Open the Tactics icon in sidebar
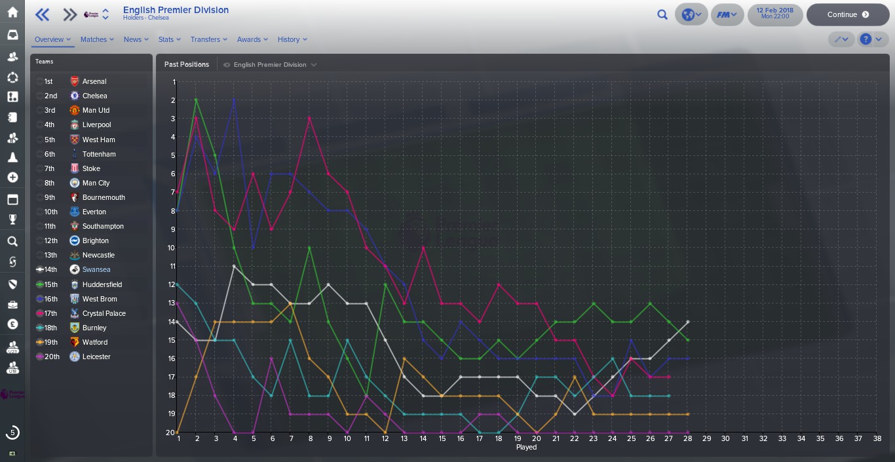Screen dimensions: 895x462 (12, 97)
